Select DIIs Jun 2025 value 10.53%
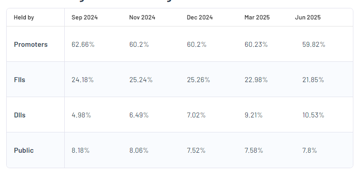 [x=313, y=115]
